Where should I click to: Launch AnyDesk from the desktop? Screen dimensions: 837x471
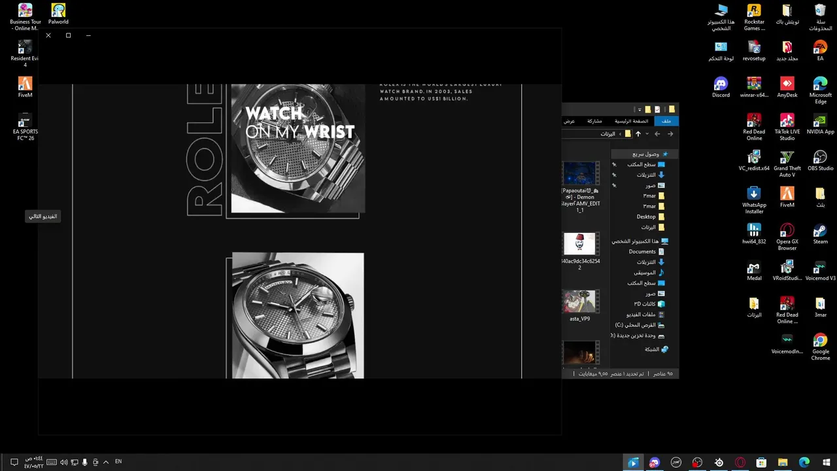(787, 86)
